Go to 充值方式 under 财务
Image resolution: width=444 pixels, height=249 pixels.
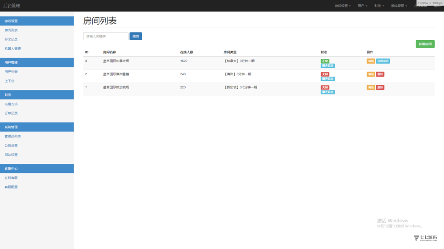point(11,104)
